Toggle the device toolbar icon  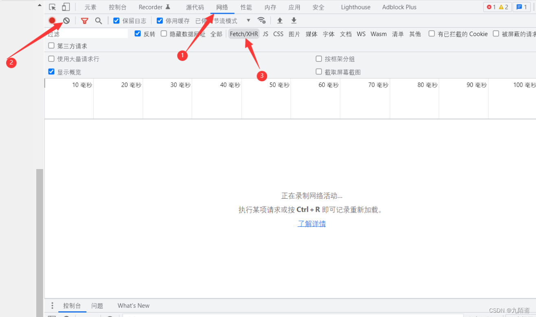click(x=66, y=7)
